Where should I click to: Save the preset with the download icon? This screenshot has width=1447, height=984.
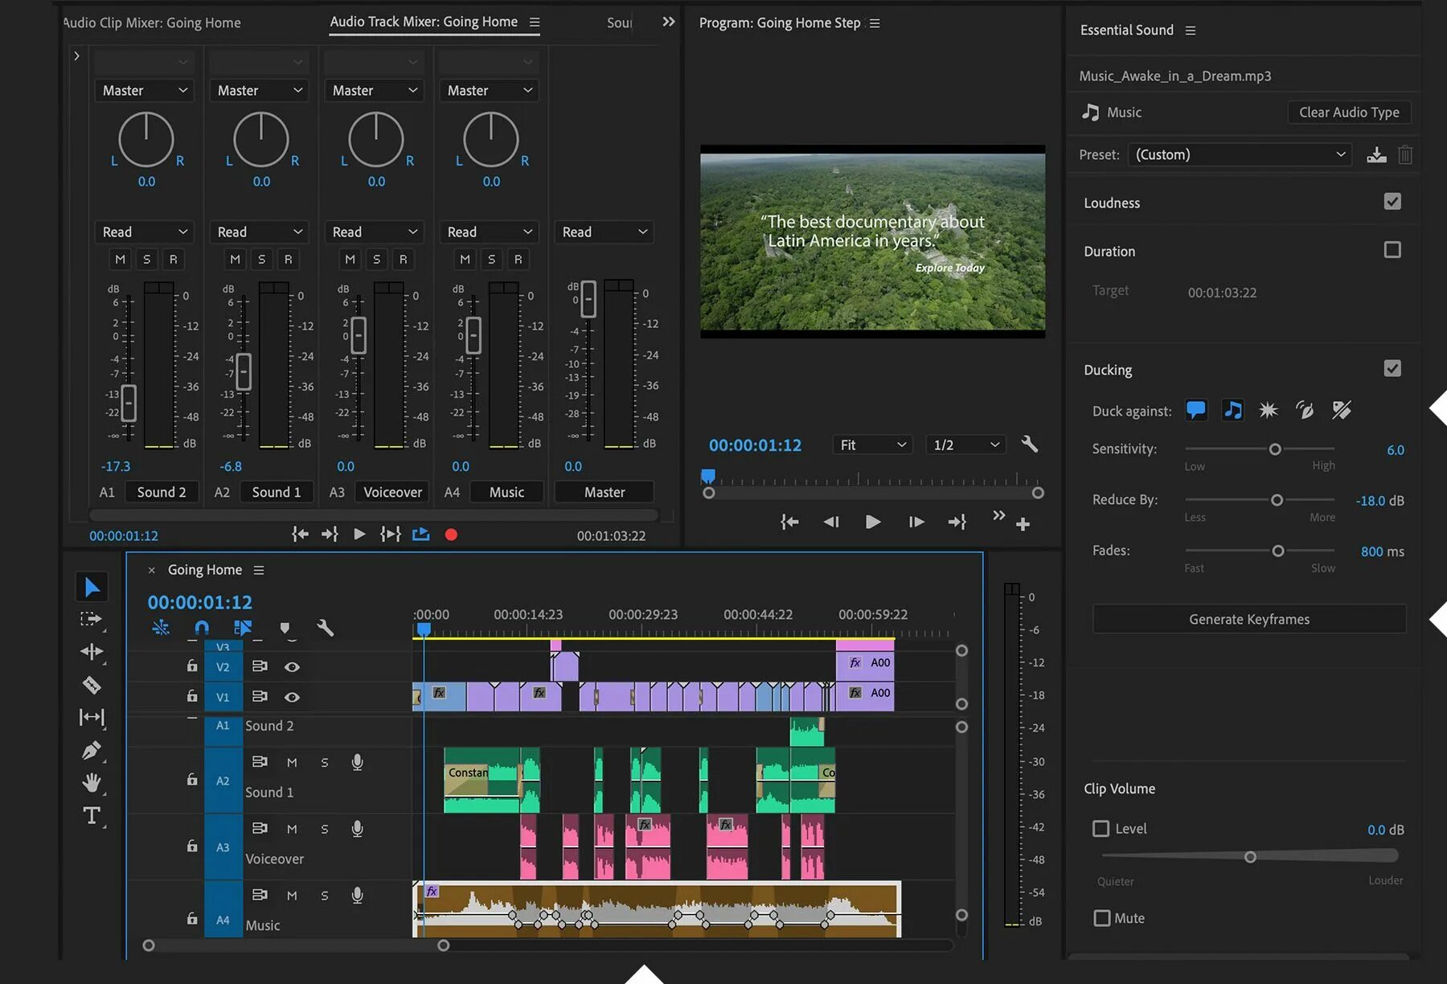click(x=1376, y=154)
